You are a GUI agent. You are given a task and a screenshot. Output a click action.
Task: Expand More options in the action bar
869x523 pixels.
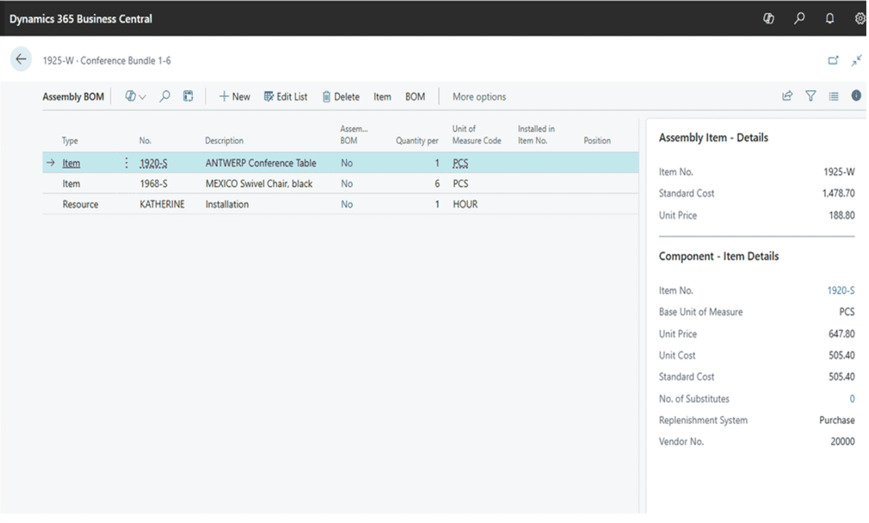tap(479, 96)
